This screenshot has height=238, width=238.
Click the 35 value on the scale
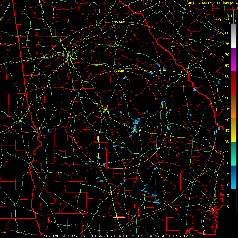point(227,131)
